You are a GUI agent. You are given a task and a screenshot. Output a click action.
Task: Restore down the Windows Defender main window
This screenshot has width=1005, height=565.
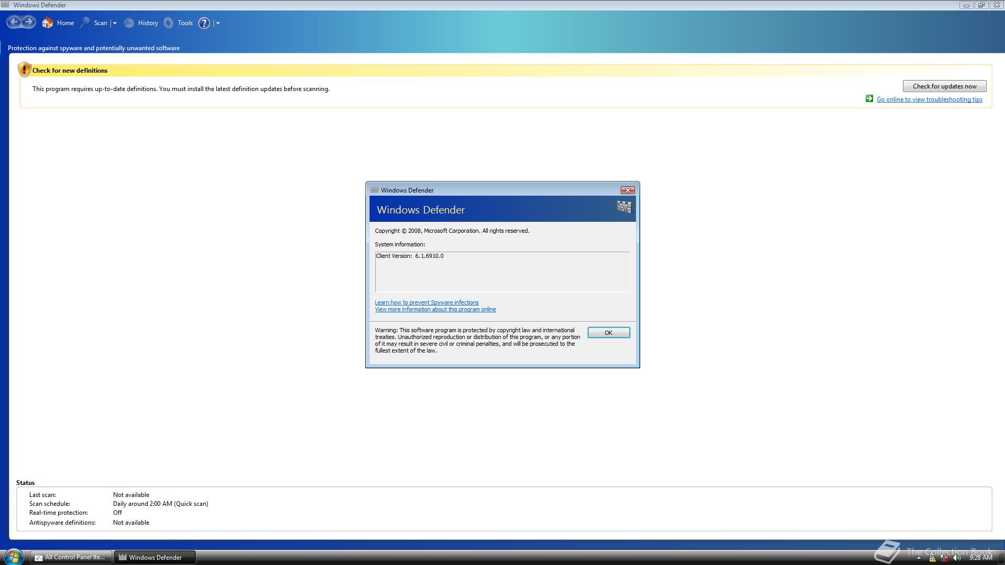click(x=981, y=5)
